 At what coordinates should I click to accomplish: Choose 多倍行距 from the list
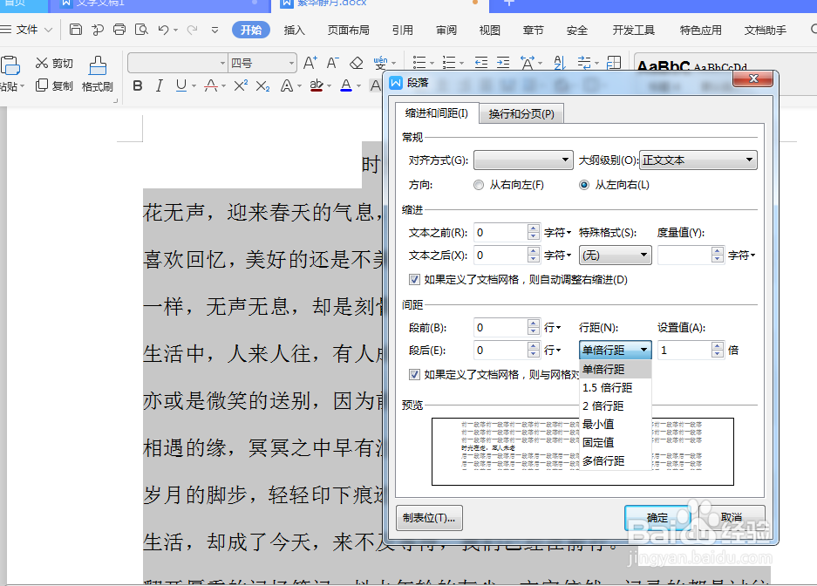616,461
